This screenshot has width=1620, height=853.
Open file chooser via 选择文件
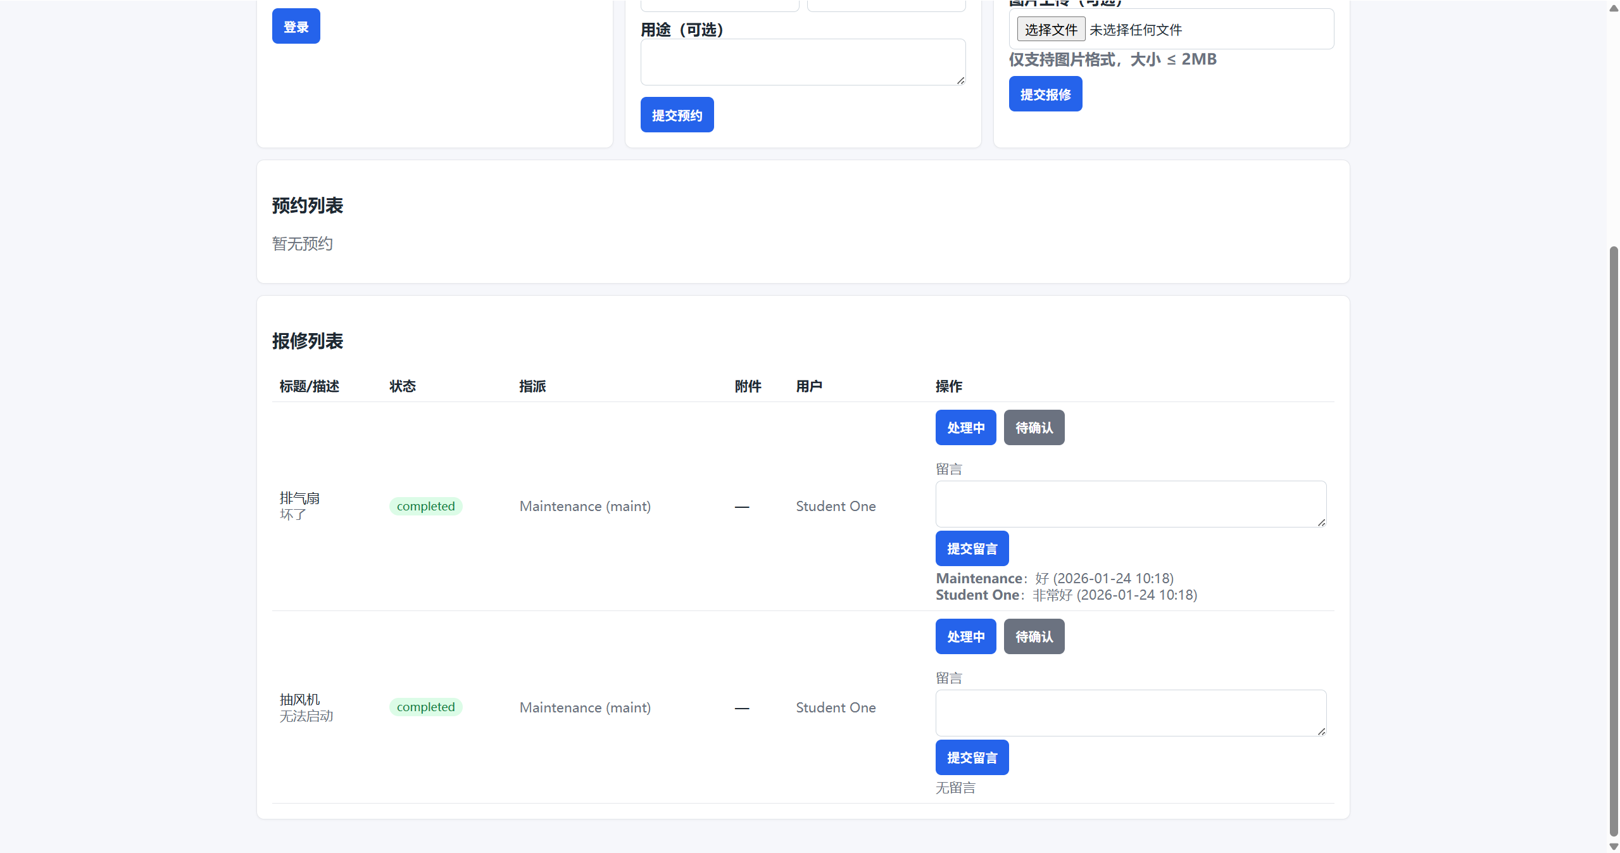pos(1051,29)
